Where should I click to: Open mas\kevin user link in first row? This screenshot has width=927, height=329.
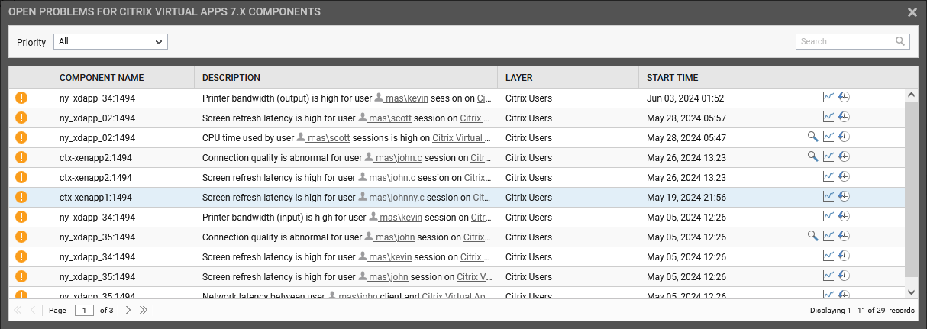(406, 98)
